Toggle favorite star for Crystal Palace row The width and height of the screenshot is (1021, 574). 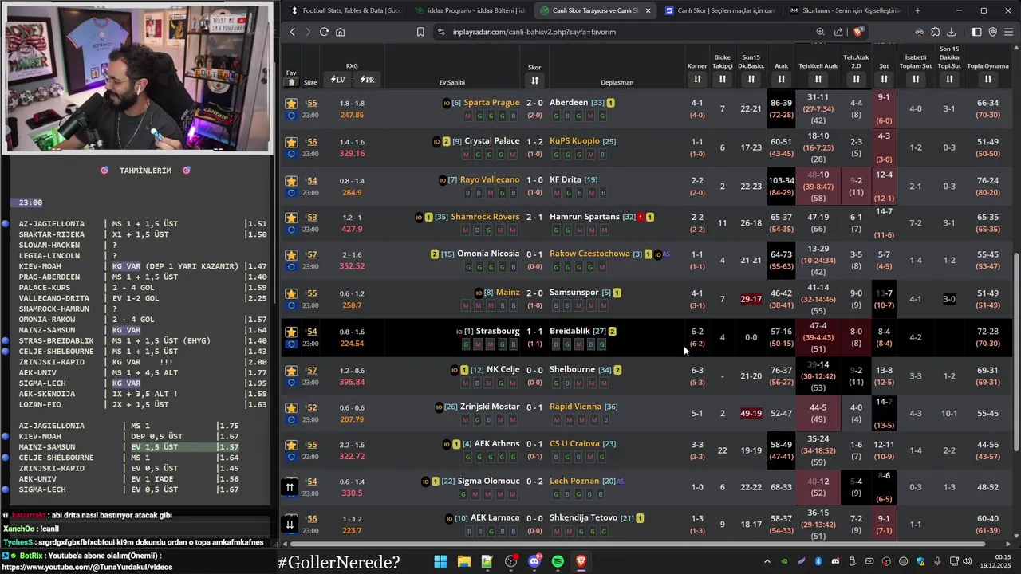pyautogui.click(x=291, y=142)
